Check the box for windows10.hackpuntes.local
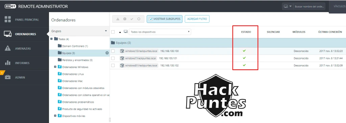The width and height of the screenshot is (346, 123). tap(113, 51)
